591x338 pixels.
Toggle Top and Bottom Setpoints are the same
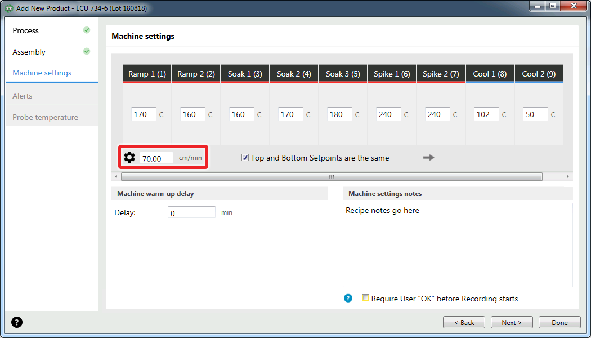point(245,158)
